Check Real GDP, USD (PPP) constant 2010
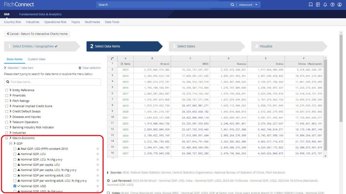Image resolution: width=346 pixels, height=194 pixels. coord(15,149)
